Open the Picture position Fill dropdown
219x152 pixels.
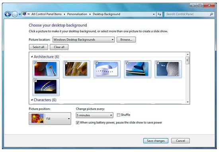(50, 119)
